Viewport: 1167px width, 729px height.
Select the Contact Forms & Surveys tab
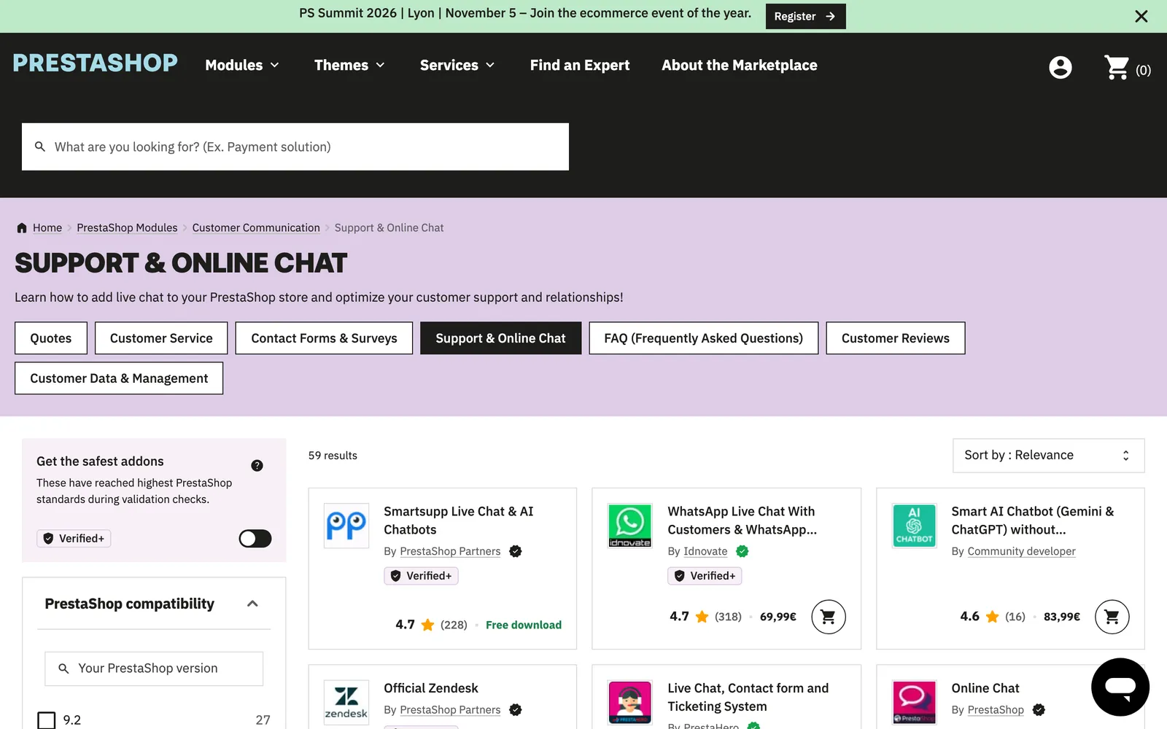[x=324, y=338]
